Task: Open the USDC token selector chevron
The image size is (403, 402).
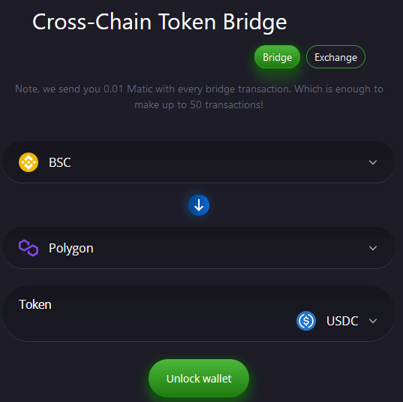Action: pyautogui.click(x=373, y=321)
